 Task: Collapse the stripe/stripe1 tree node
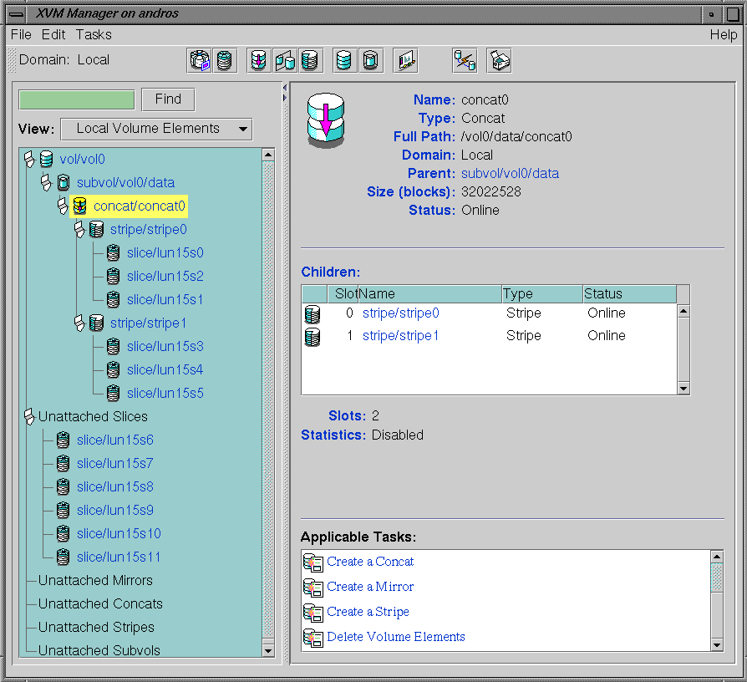[x=79, y=323]
